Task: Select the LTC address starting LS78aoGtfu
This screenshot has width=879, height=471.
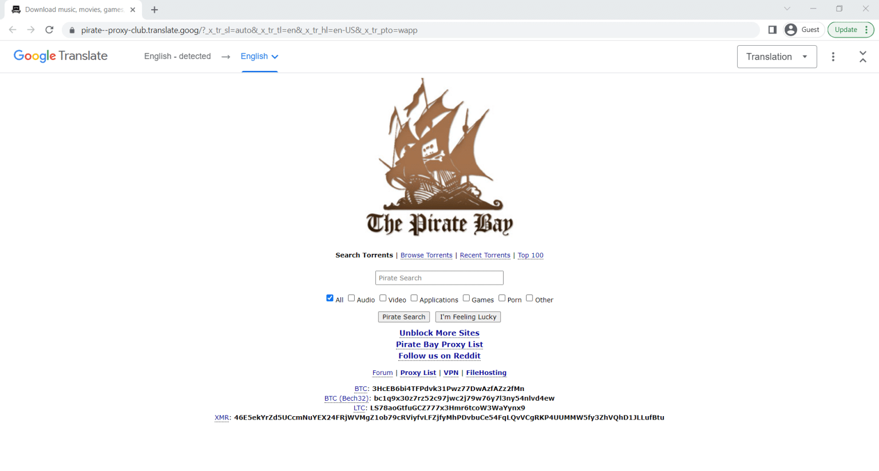Action: (x=448, y=408)
